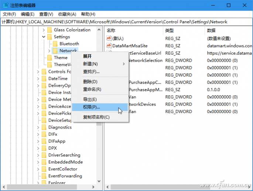Select 重命名(R) in the context menu

pos(100,89)
